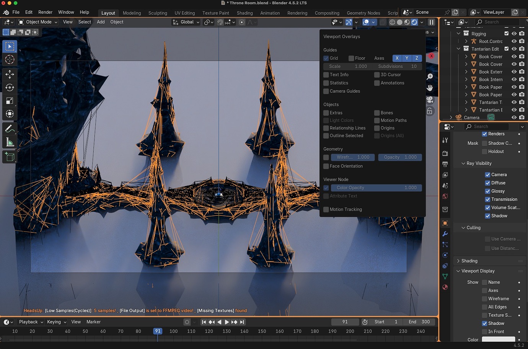Choose the Move tool in the toolbar
528x349 pixels.
pos(10,74)
